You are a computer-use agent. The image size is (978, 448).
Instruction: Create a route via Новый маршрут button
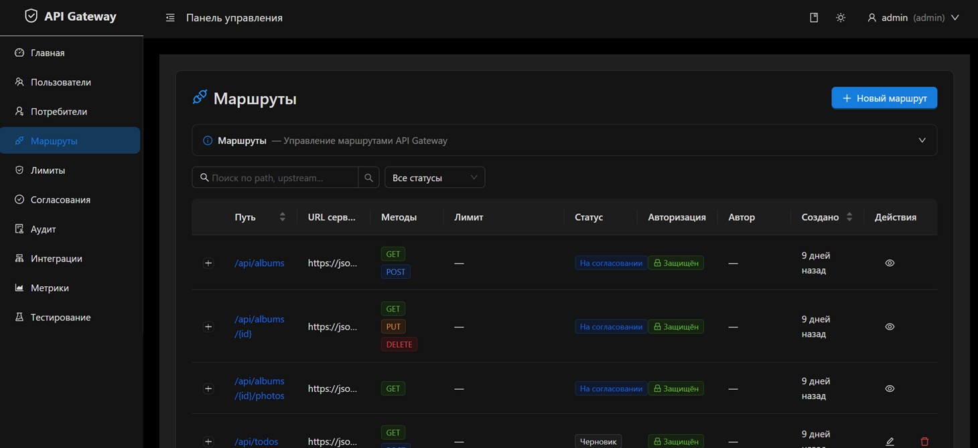tap(884, 98)
